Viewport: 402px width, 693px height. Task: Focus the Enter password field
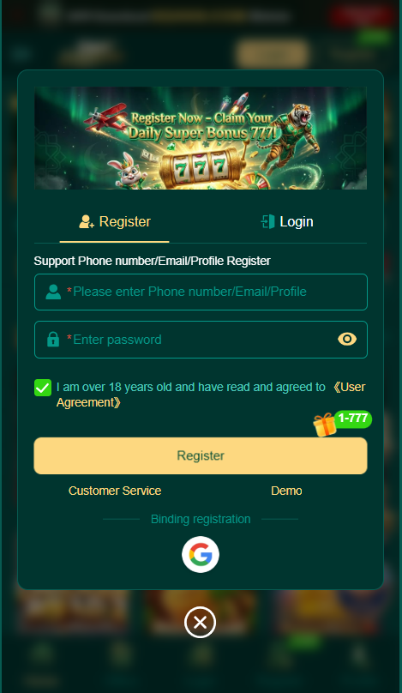(x=201, y=340)
